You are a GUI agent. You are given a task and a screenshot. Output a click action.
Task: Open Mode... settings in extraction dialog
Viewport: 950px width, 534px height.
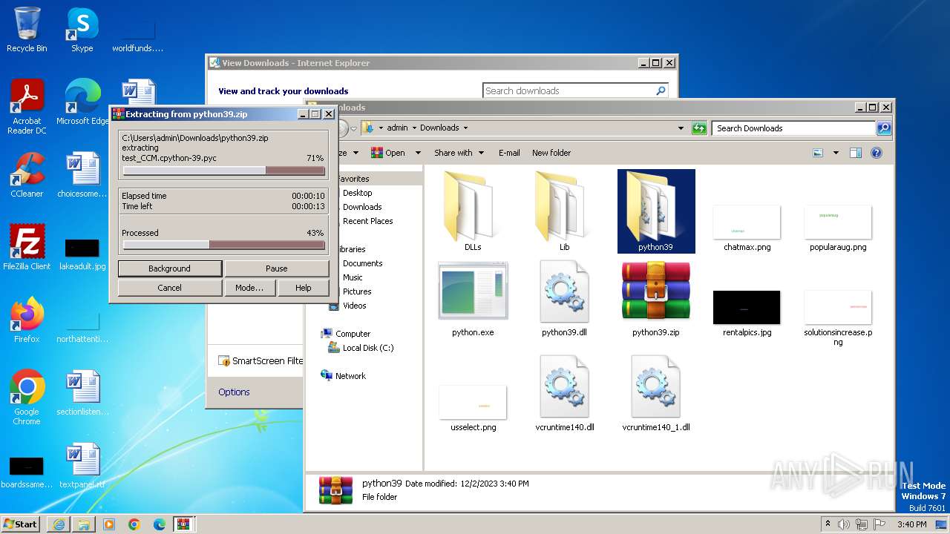point(249,287)
